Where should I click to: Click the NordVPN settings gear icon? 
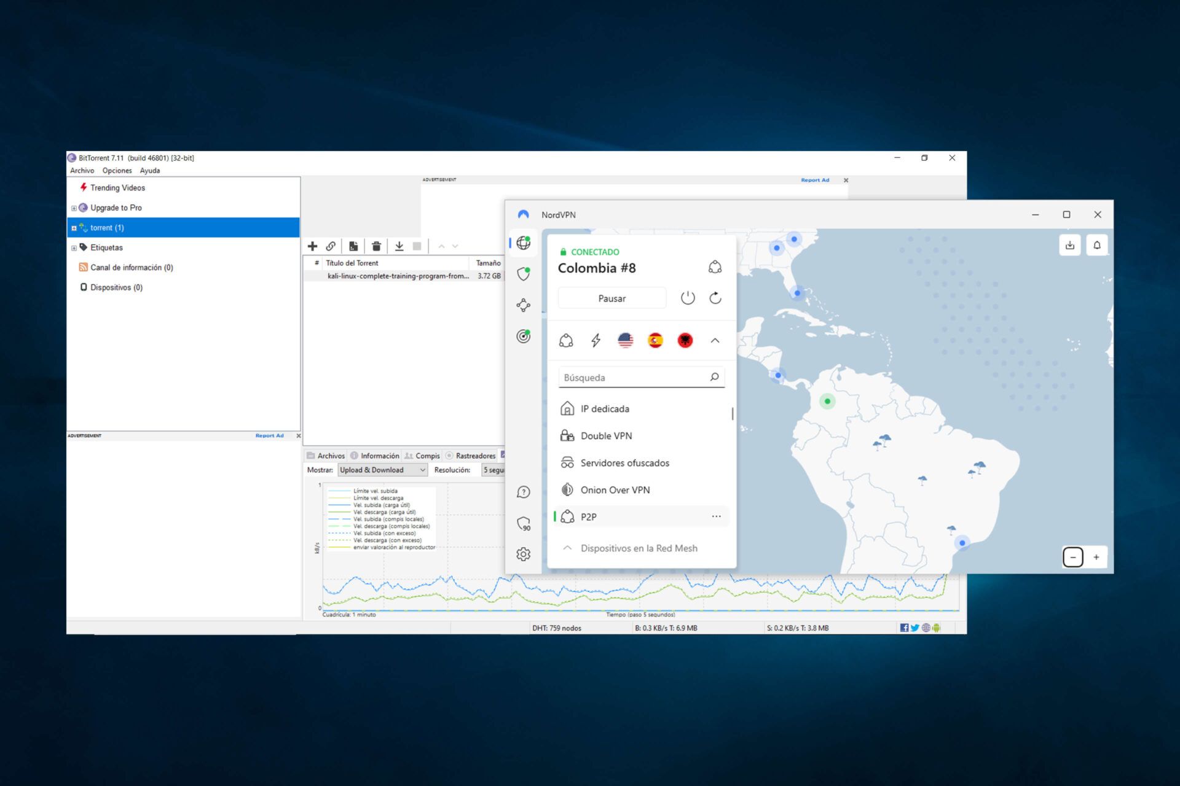[523, 553]
